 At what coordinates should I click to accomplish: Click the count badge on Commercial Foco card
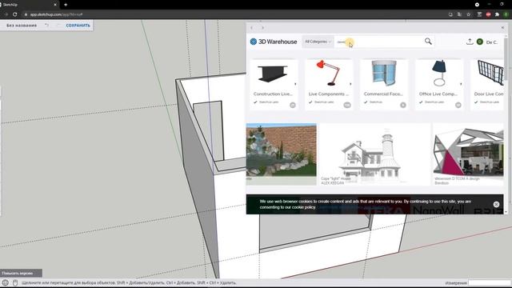403,105
